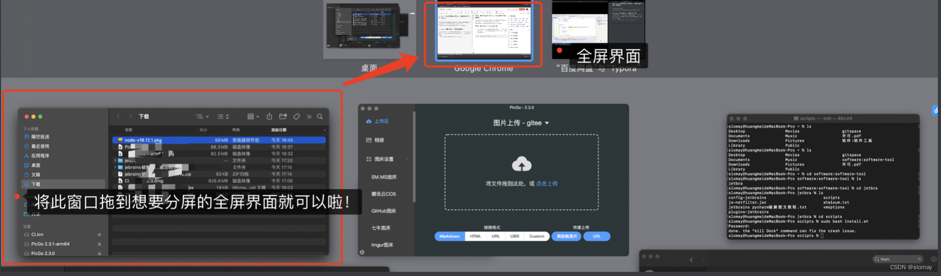
Task: Open 相册 in PicGo sidebar
Action: click(375, 140)
